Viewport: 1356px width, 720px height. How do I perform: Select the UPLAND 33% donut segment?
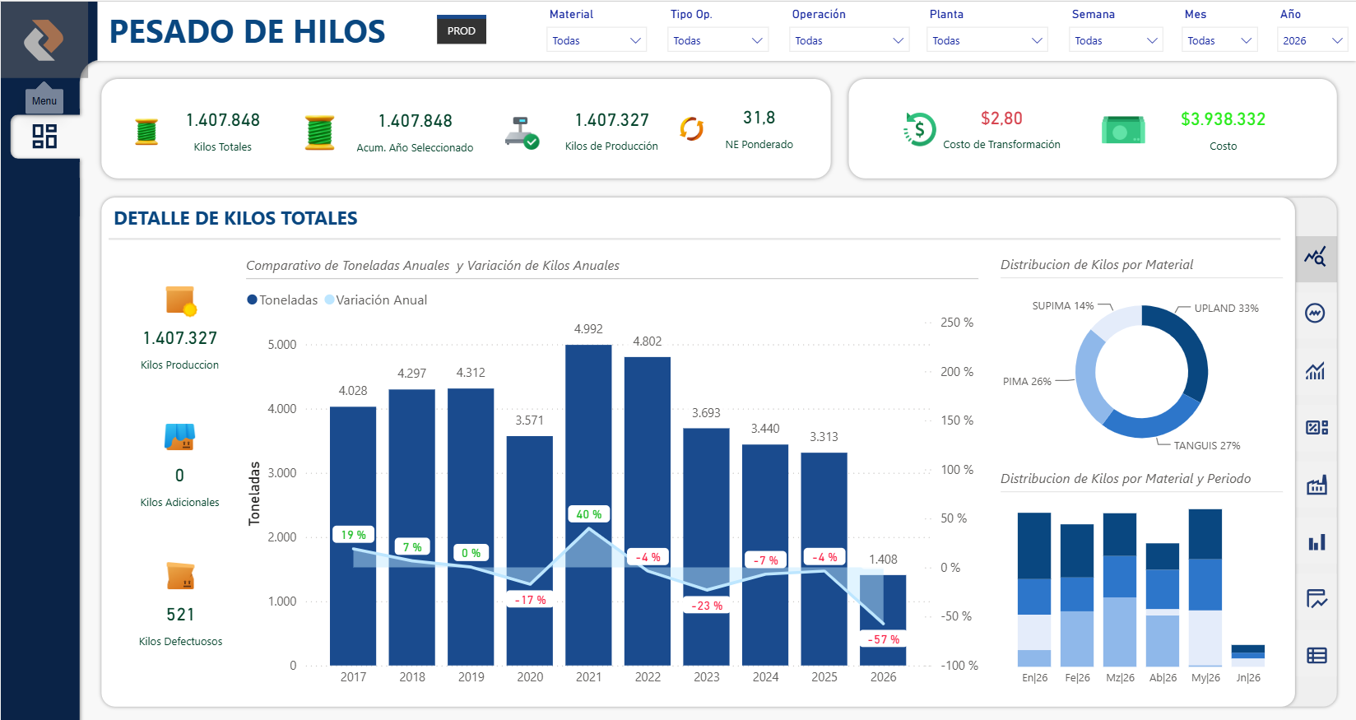1189,350
